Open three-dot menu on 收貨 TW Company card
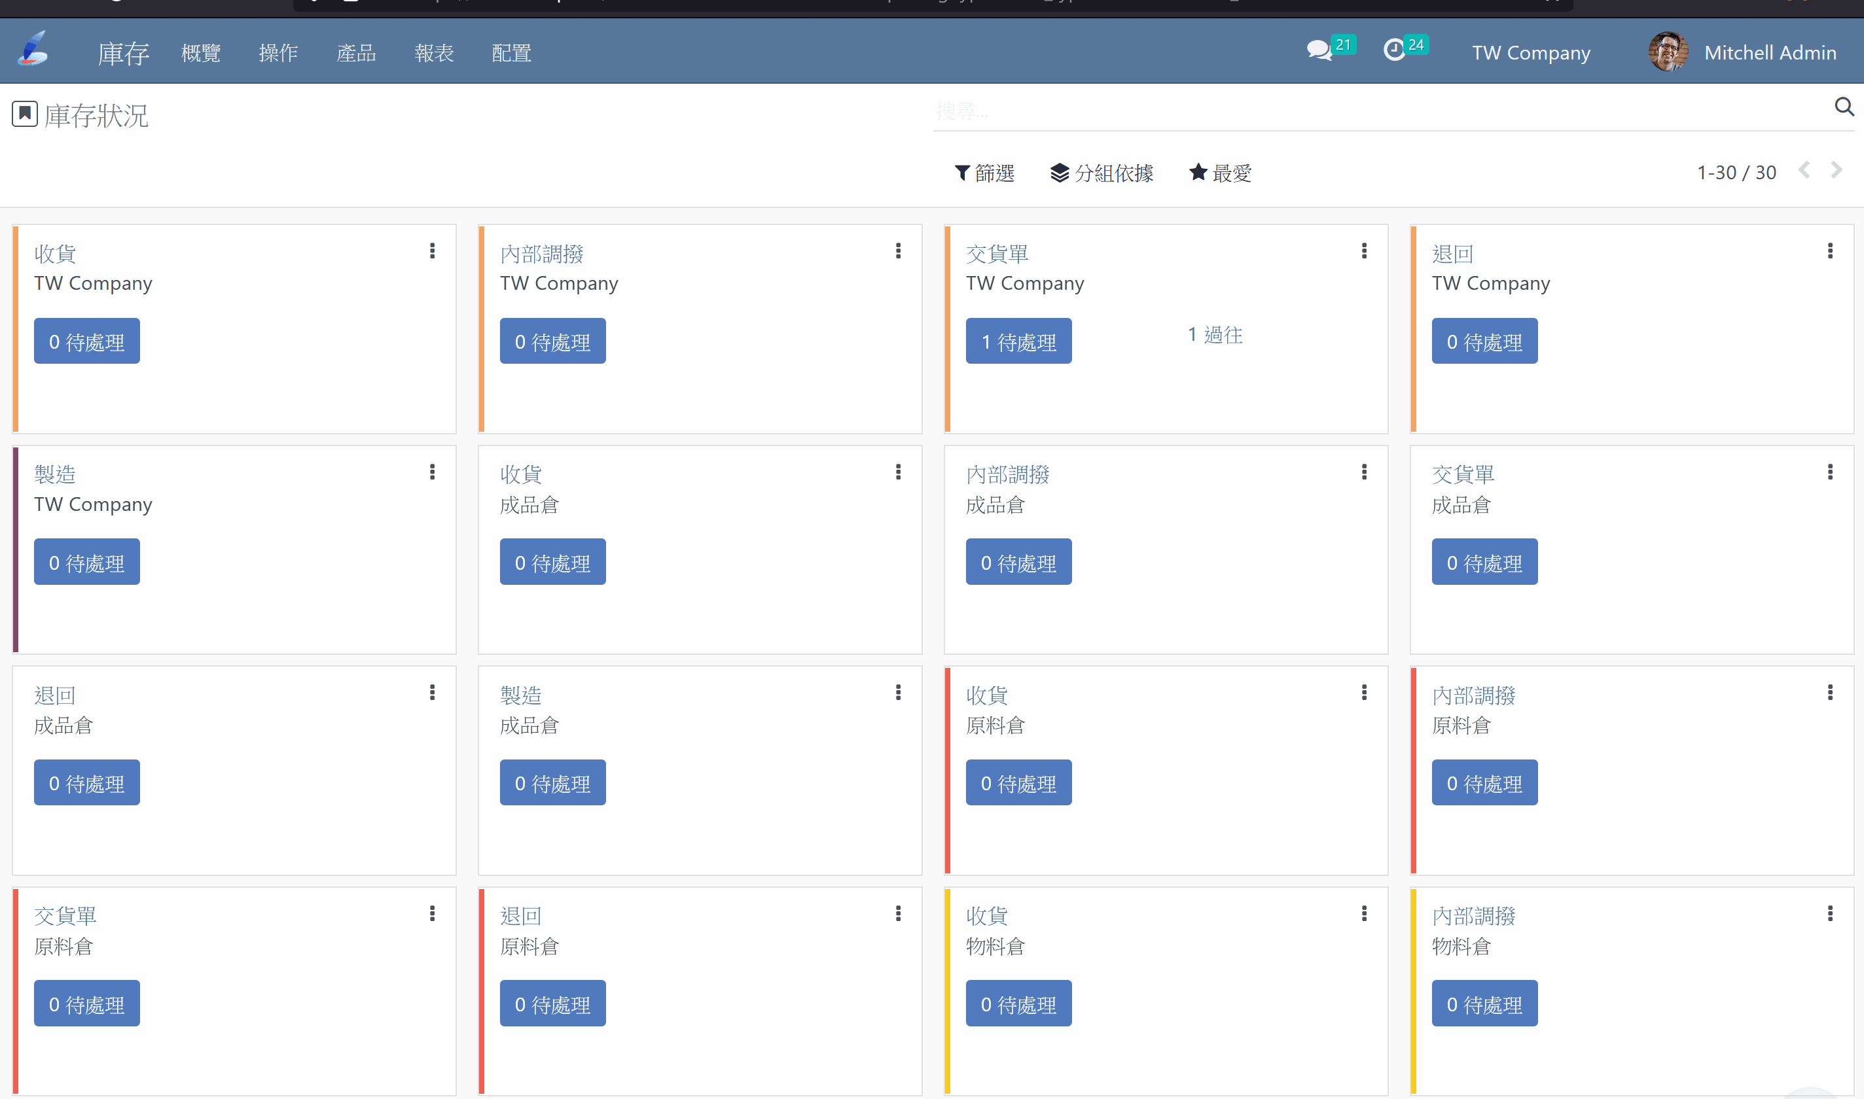Image resolution: width=1864 pixels, height=1099 pixels. pyautogui.click(x=432, y=251)
